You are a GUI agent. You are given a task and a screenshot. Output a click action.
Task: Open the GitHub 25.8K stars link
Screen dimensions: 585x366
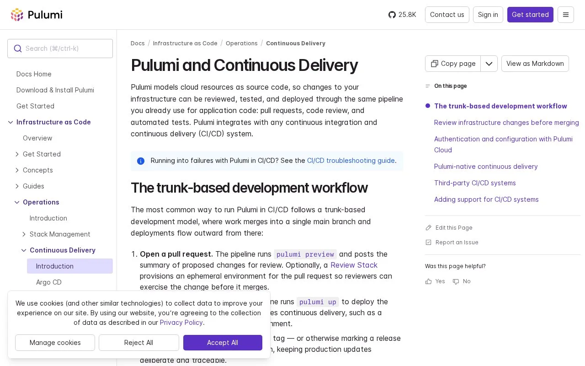point(402,15)
